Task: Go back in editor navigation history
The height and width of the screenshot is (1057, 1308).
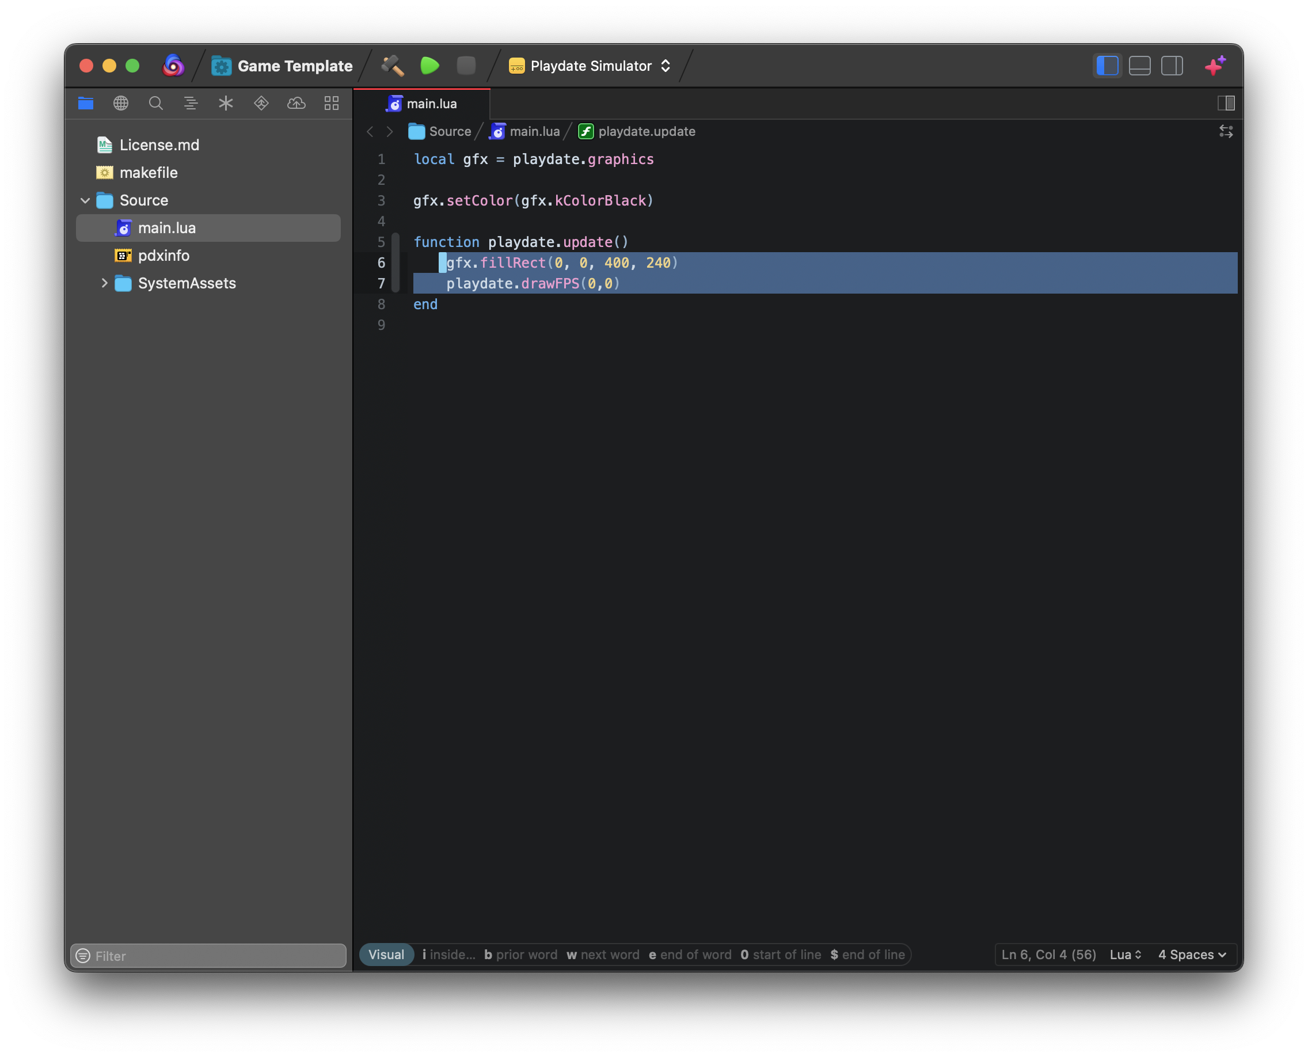Action: pyautogui.click(x=370, y=131)
